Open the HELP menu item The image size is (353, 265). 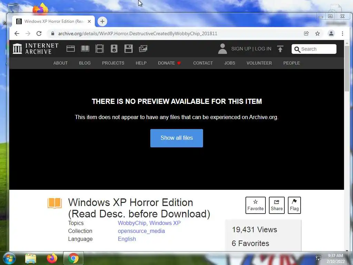(x=141, y=63)
